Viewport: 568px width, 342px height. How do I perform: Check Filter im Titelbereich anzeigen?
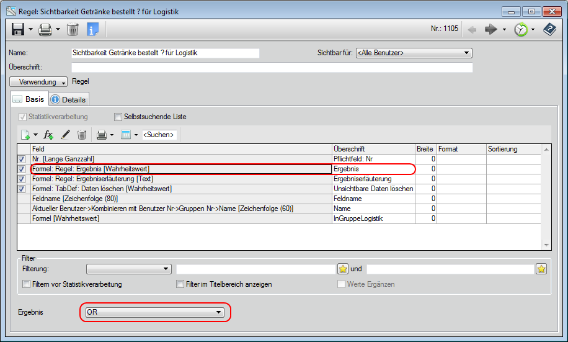pyautogui.click(x=180, y=284)
